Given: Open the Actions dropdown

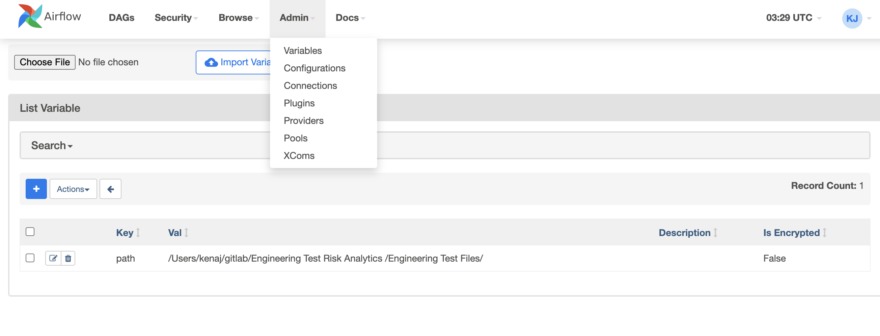Looking at the screenshot, I should [x=73, y=189].
